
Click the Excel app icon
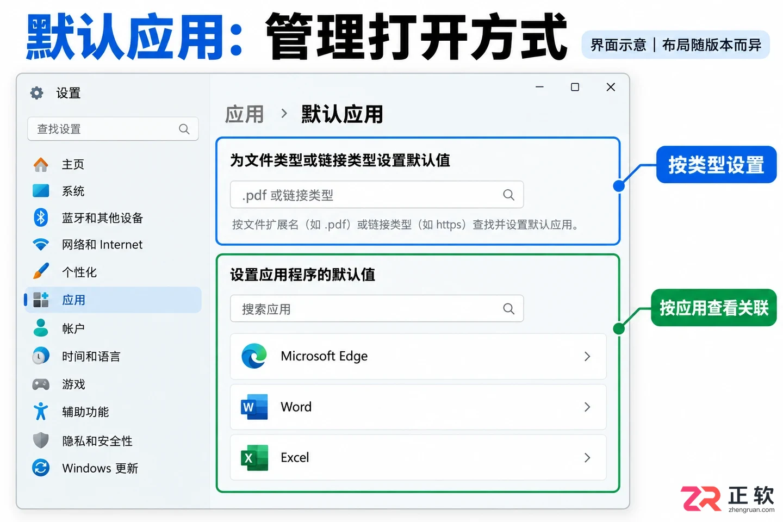tap(254, 457)
